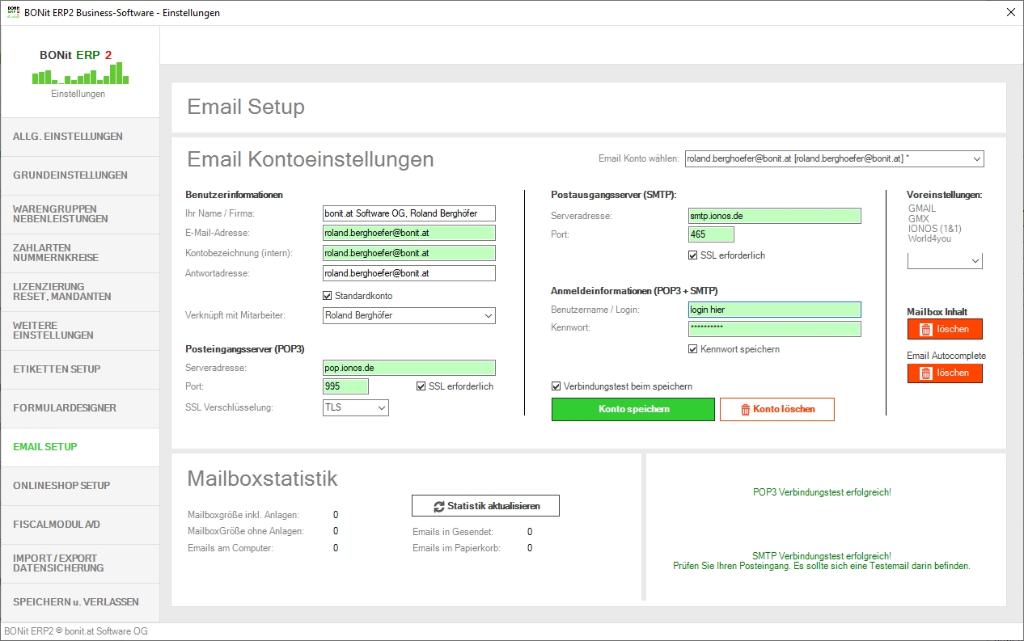Click 'MailboxGröße ohne Anlagen:' label
Viewport: 1024px width, 641px height.
pos(246,531)
